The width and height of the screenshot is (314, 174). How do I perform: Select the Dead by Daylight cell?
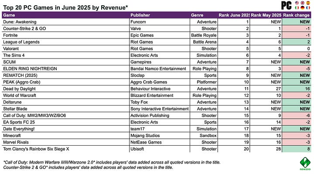pos(66,89)
